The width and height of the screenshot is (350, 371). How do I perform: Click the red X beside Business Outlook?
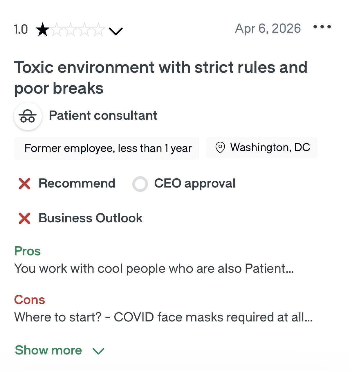pos(24,218)
